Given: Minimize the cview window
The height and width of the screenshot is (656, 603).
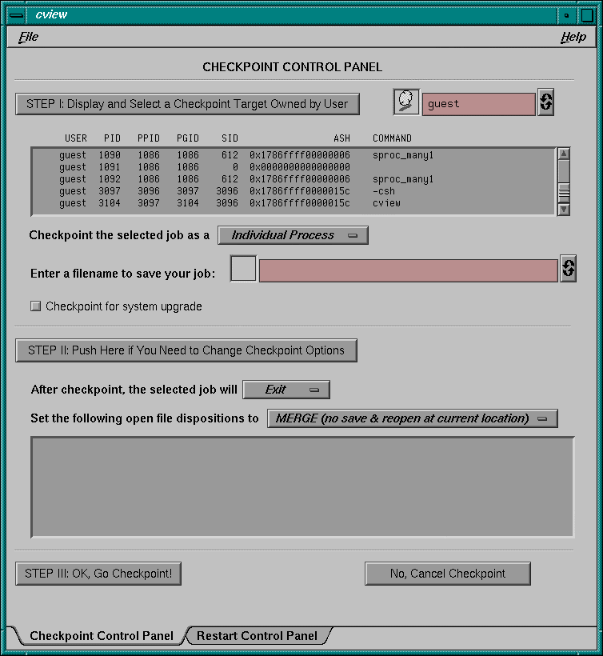Looking at the screenshot, I should (567, 15).
